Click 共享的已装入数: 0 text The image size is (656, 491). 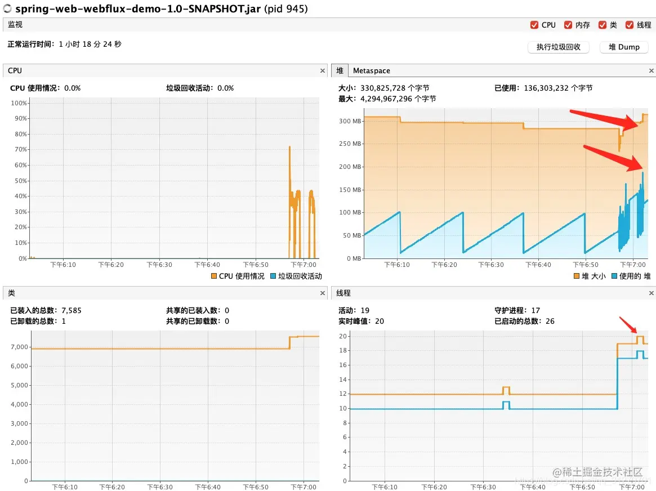198,310
